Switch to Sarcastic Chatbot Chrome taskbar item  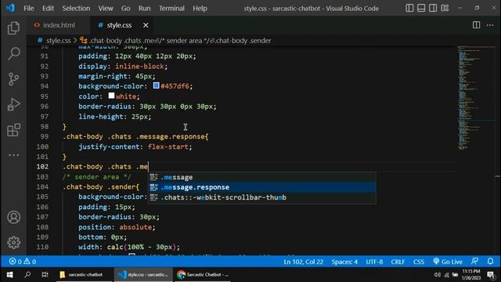[x=202, y=275]
